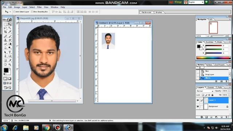
Task: Select the History Brush tool
Action: click(x=10, y=40)
